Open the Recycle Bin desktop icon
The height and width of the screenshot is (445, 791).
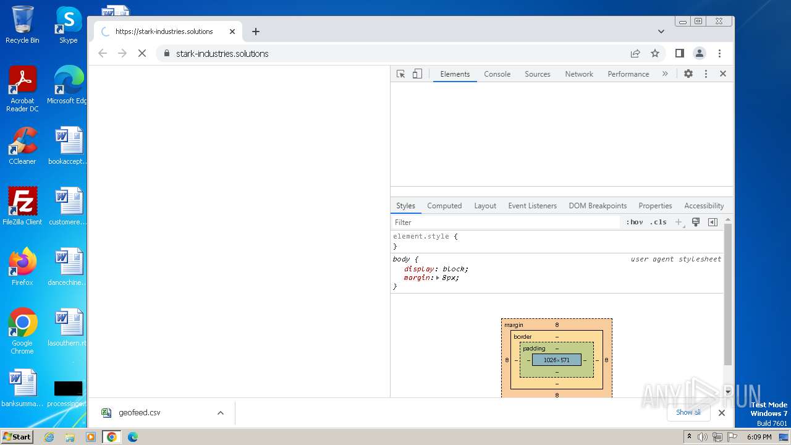coord(22,25)
